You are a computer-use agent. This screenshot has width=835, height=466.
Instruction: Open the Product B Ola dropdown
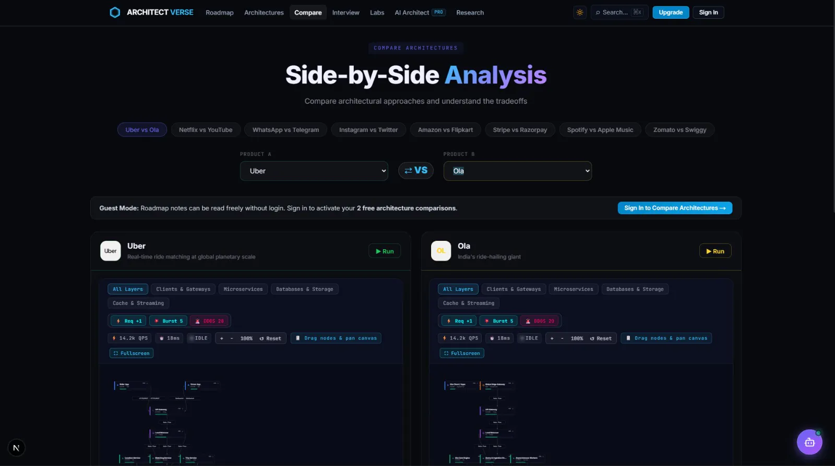[x=518, y=171]
